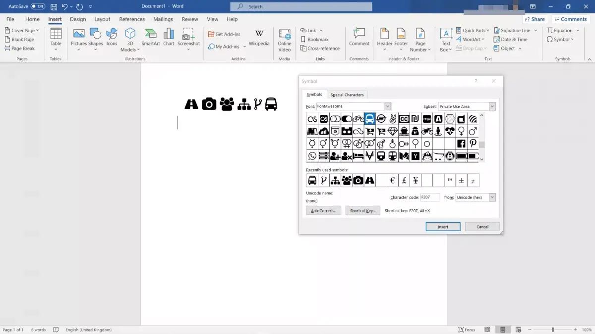595x334 pixels.
Task: Click the Save icon in title bar
Action: 54,6
